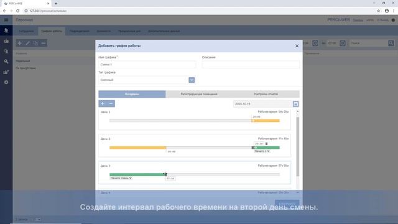This screenshot has width=398, height=224.
Task: Click the round user avatar in the header
Action: click(x=393, y=20)
